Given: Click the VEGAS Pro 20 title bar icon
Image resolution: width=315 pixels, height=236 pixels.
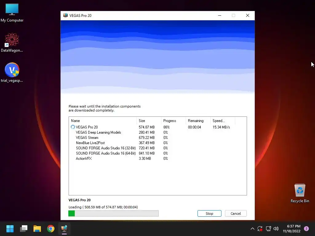Looking at the screenshot, I should pyautogui.click(x=66, y=15).
